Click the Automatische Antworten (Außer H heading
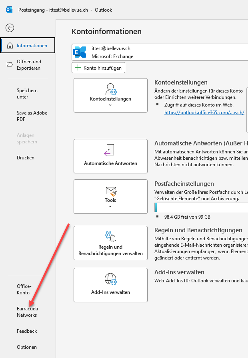Viewport: 248px width, 358px height. click(201, 143)
